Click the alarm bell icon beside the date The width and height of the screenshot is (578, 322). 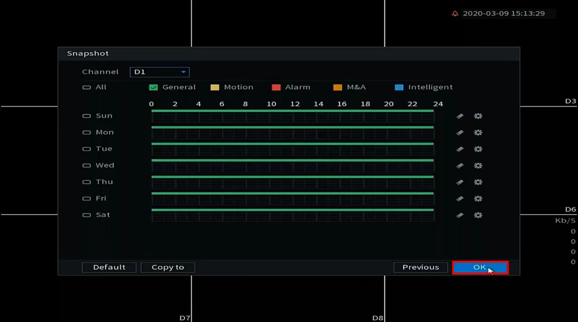pyautogui.click(x=455, y=13)
